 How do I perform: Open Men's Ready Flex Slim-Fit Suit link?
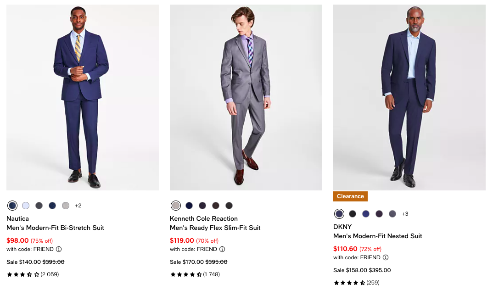215,228
